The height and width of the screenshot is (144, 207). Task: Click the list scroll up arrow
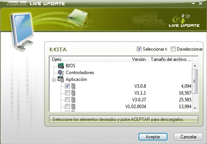coord(195,66)
